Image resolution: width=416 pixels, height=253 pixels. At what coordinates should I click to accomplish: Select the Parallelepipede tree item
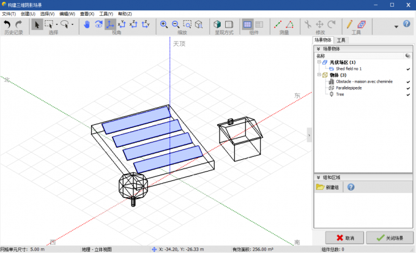click(x=349, y=88)
